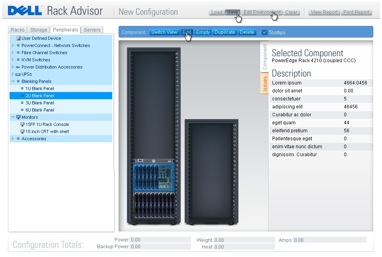Click the Monitors screen icon
382x257 pixels.
tap(18, 117)
